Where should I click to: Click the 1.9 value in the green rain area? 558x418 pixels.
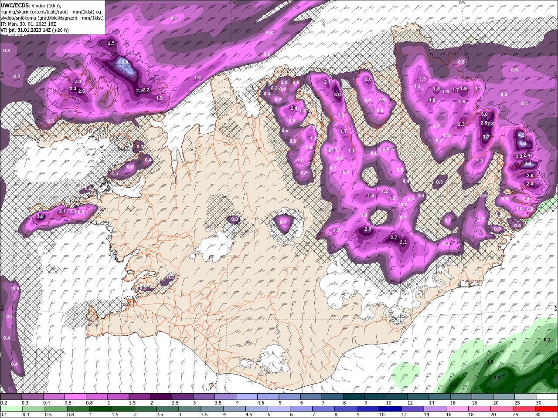pos(551,362)
